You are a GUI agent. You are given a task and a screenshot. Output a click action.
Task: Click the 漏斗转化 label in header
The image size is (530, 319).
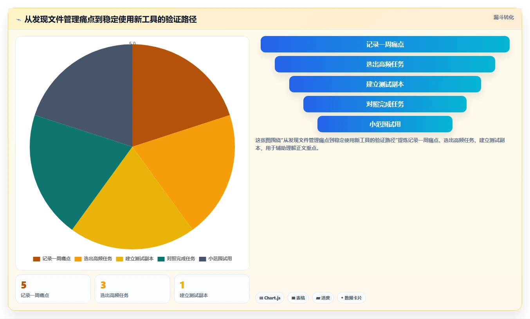click(504, 17)
